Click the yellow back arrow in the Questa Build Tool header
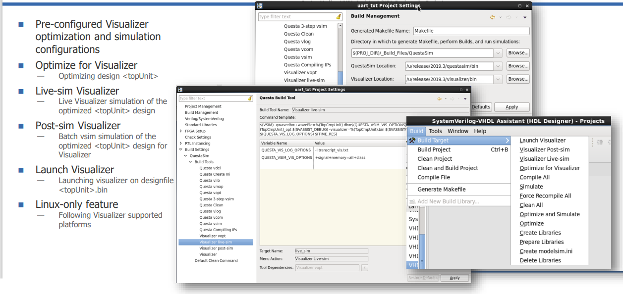Viewport: 623px width, 294px height. point(439,98)
